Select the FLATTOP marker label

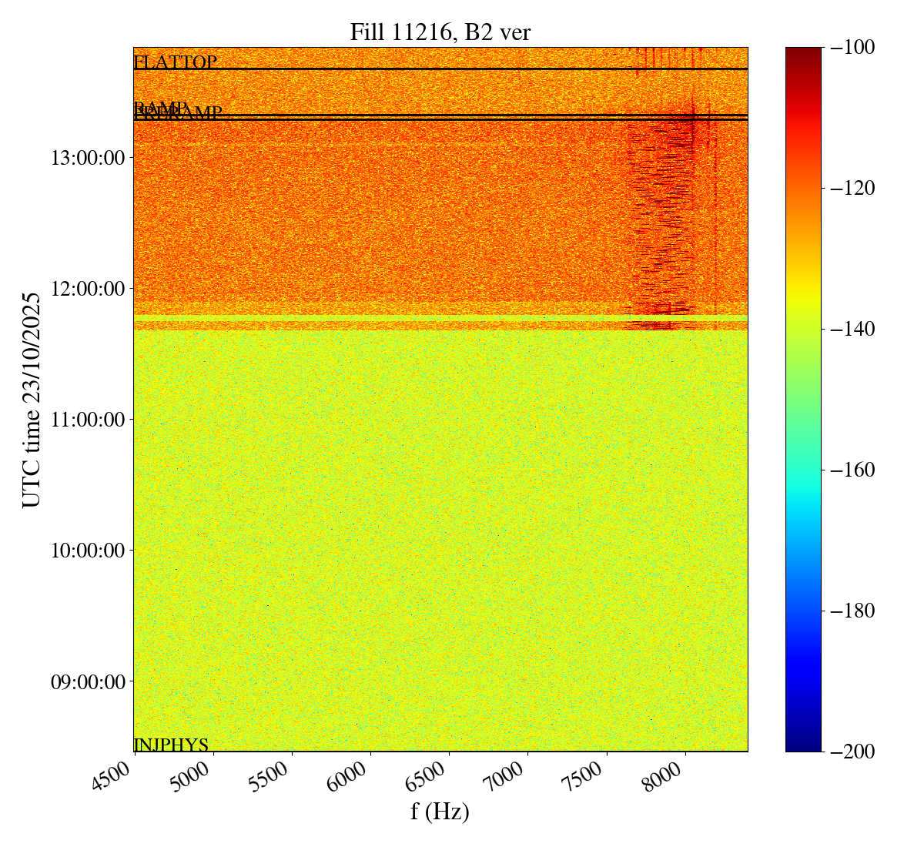tap(175, 62)
